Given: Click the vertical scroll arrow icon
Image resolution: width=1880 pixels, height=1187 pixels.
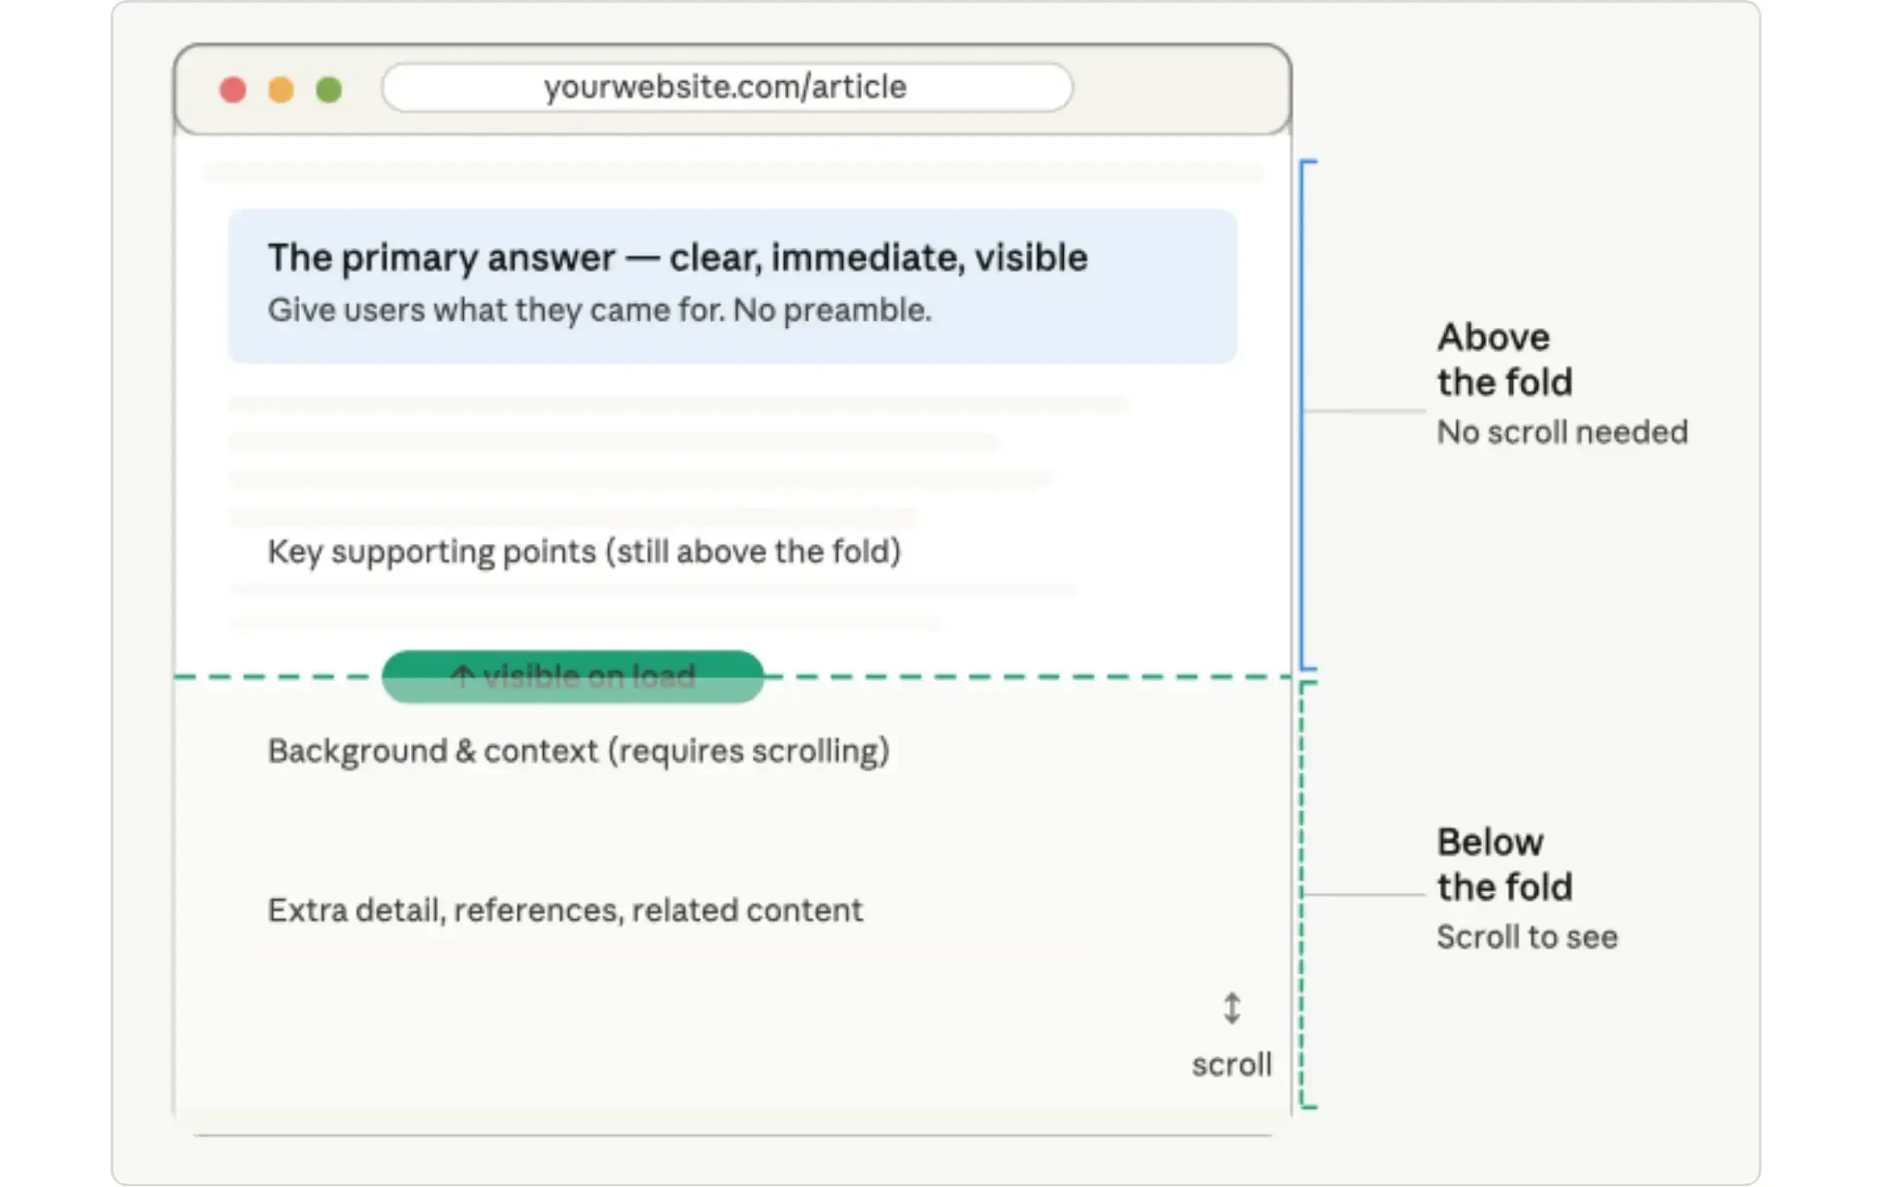Looking at the screenshot, I should 1231,1008.
